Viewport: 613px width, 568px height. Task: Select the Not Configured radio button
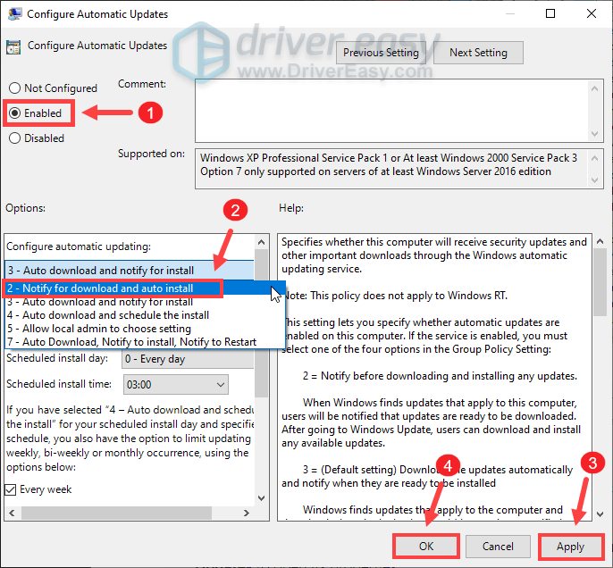[x=14, y=88]
